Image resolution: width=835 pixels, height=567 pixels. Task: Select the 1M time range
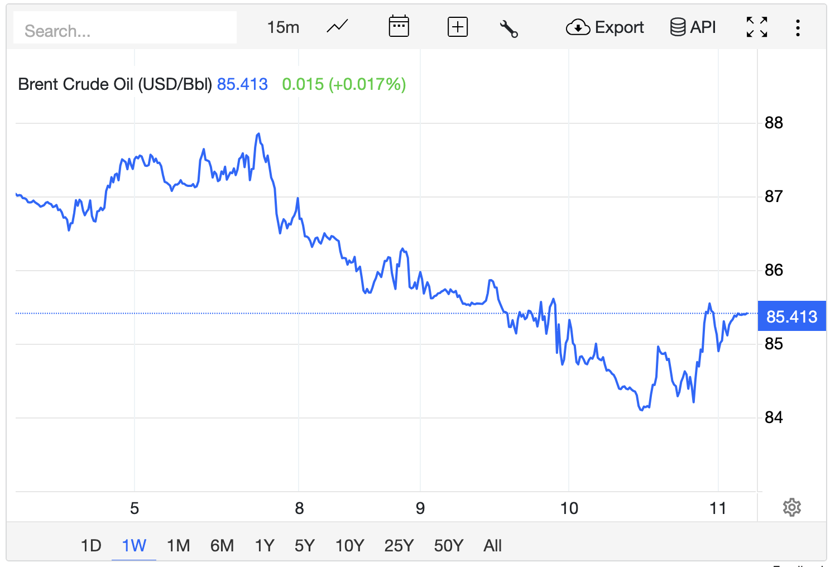[x=178, y=545]
